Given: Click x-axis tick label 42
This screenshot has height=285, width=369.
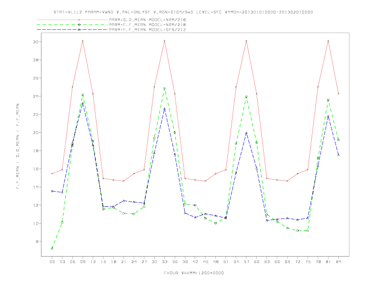Looking at the screenshot, I should [x=195, y=262].
